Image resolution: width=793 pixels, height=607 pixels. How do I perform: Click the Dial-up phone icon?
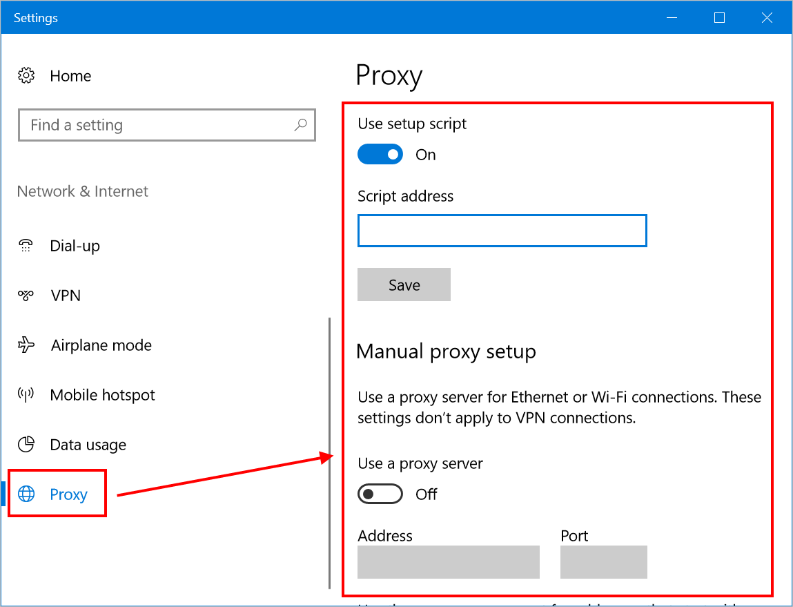point(26,245)
